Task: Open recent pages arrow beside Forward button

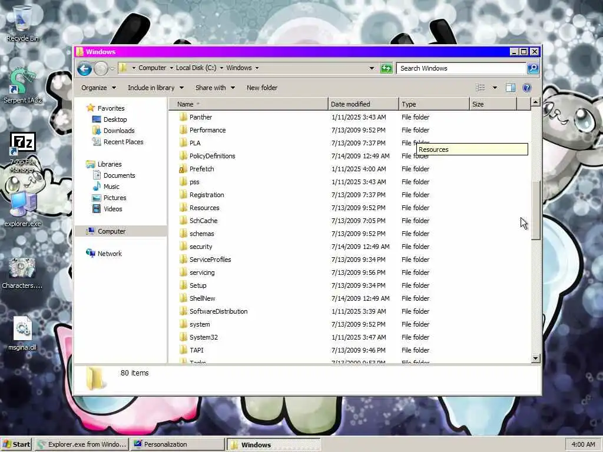Action: tap(112, 68)
